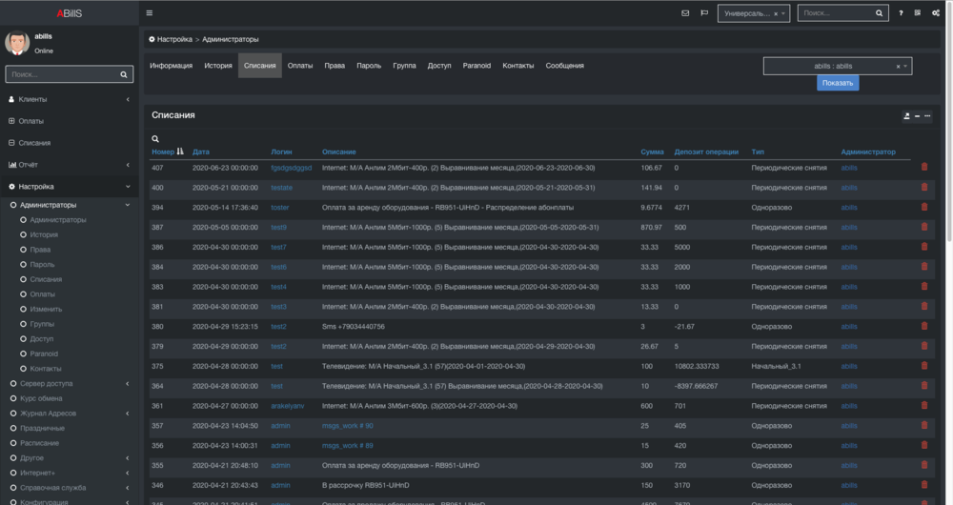Open the QR code icon
The image size is (953, 505).
(x=918, y=13)
